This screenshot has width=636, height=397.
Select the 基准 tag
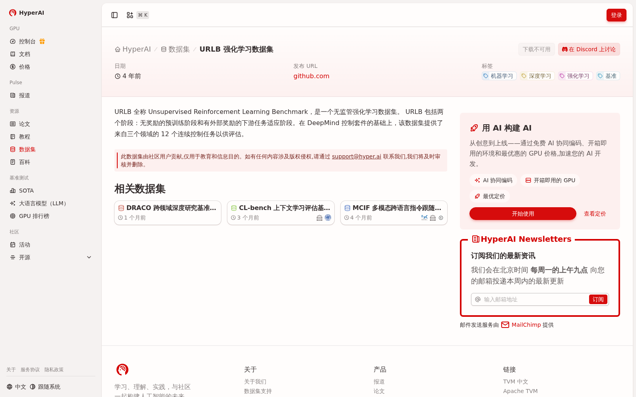(608, 76)
